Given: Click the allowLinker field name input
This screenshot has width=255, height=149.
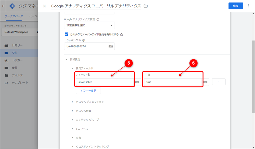Looking at the screenshot, I should pyautogui.click(x=105, y=82).
